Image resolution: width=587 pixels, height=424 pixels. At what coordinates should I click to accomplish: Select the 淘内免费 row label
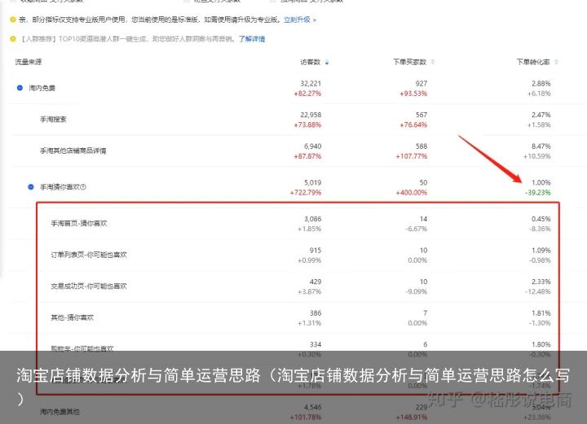(42, 88)
